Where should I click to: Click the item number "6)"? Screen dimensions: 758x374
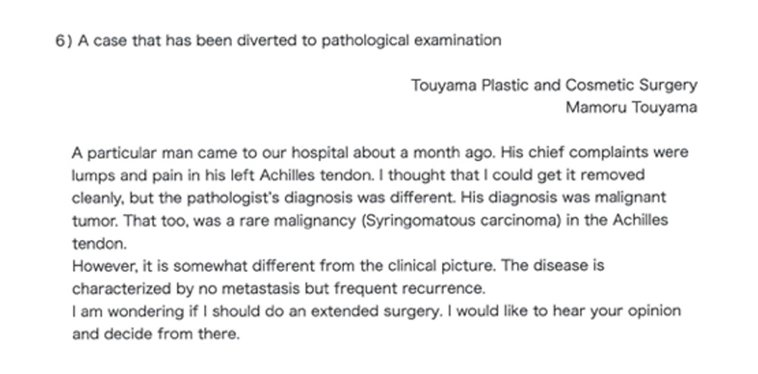[x=64, y=41]
